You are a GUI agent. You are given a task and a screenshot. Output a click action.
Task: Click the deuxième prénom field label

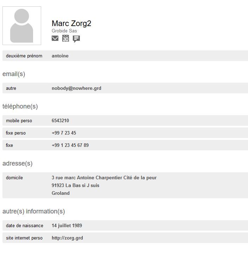click(x=24, y=56)
